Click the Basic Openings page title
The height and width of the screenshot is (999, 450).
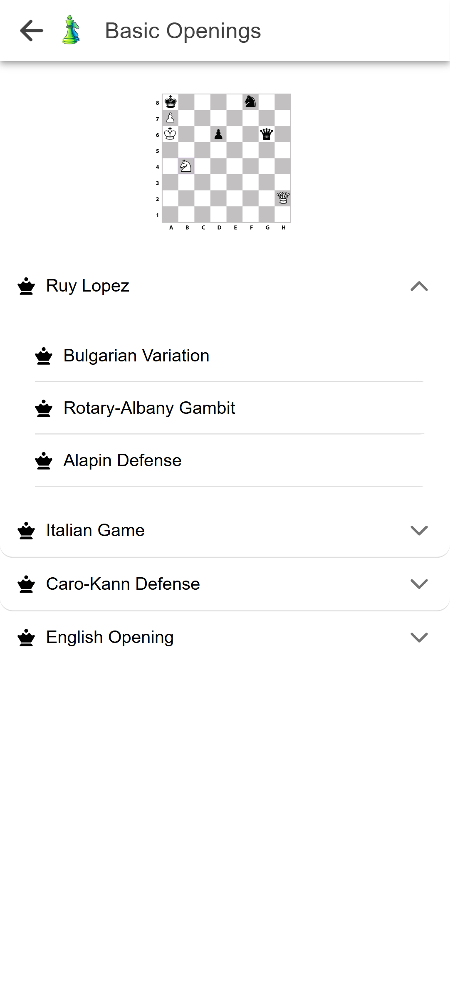[183, 31]
